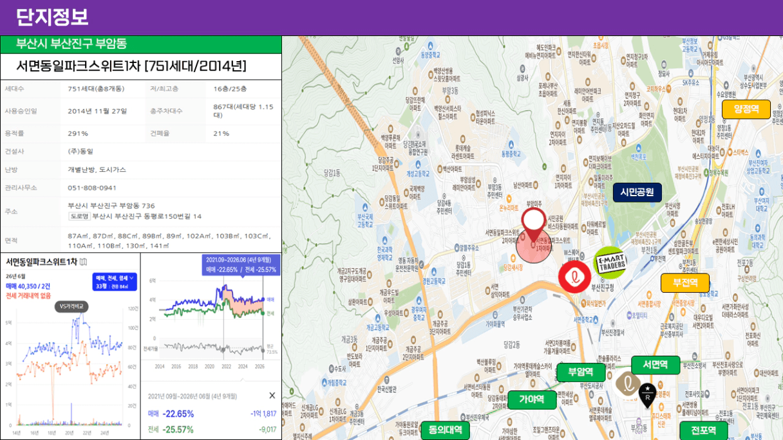
Task: Select the green 가야역 station label
Action: [x=532, y=399]
